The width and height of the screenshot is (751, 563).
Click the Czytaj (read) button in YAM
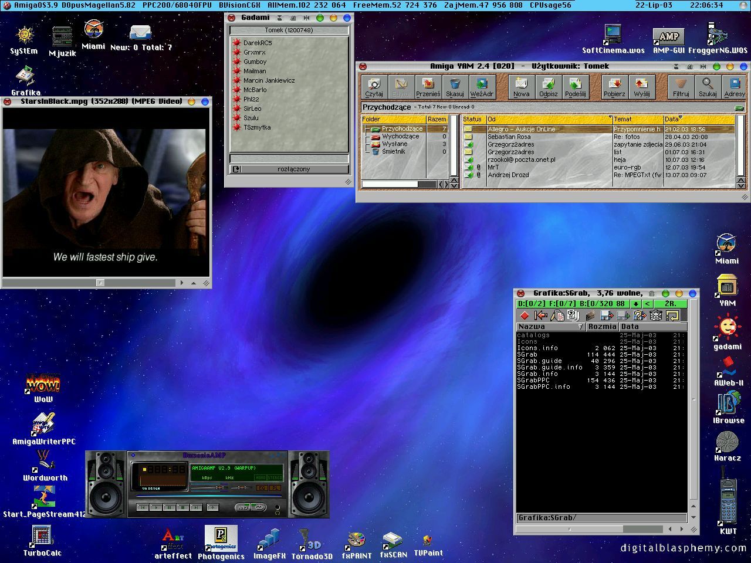(374, 87)
